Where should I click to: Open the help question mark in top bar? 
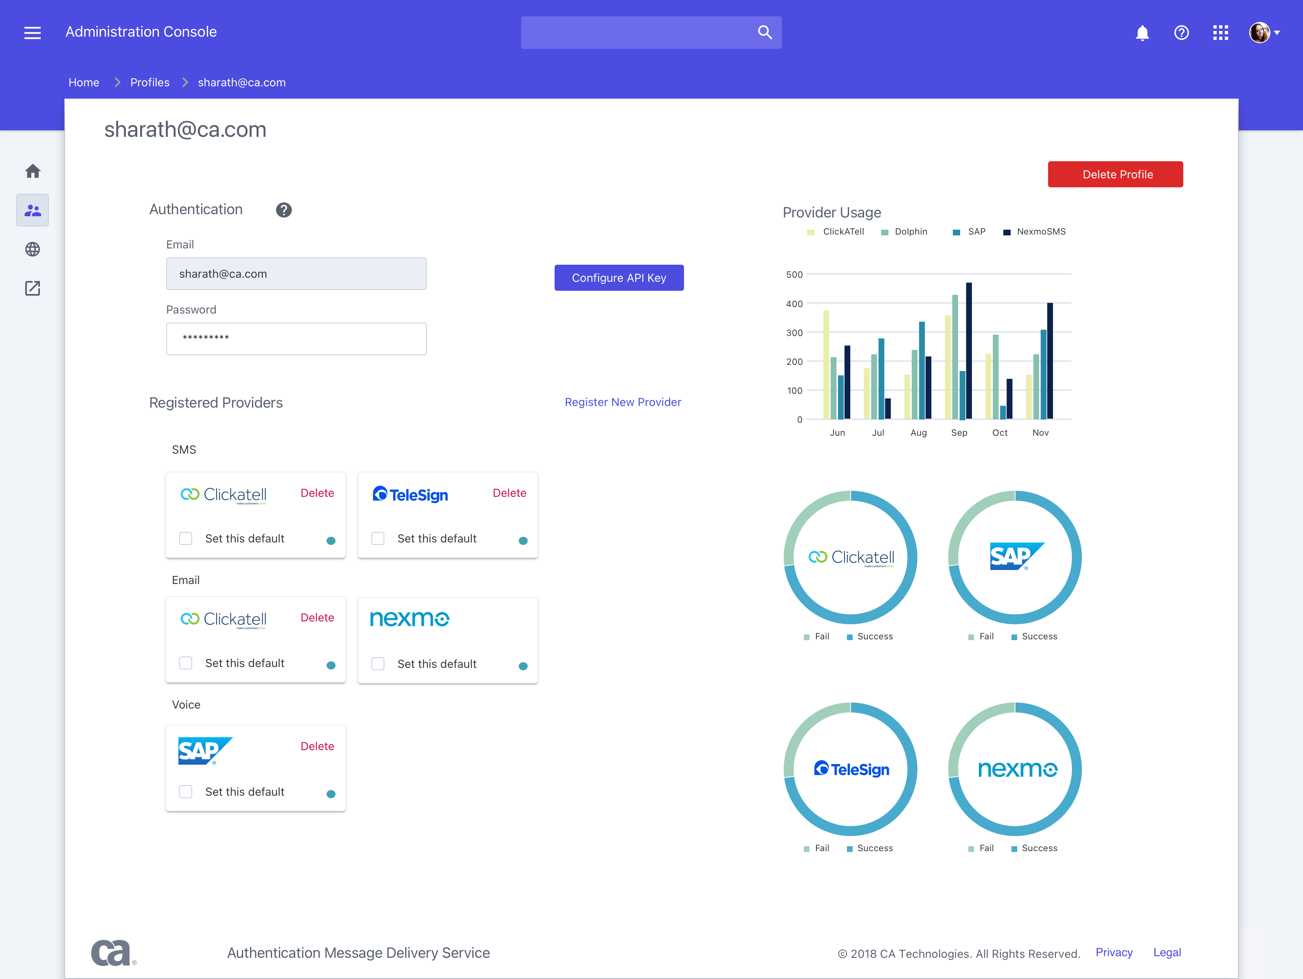pos(1182,33)
